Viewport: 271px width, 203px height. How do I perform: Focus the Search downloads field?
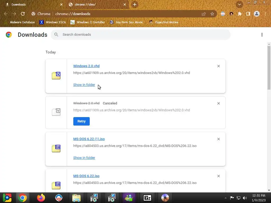pyautogui.click(x=141, y=35)
